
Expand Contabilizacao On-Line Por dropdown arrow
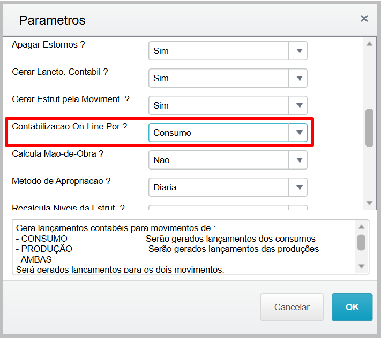point(299,133)
